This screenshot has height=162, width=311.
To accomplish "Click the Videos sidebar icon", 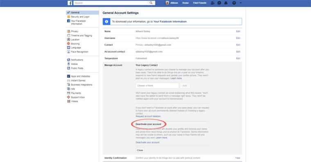I will click(x=69, y=101).
